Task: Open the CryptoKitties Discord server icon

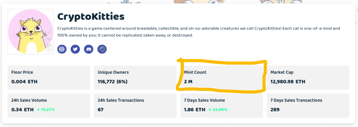Action: 88,49
